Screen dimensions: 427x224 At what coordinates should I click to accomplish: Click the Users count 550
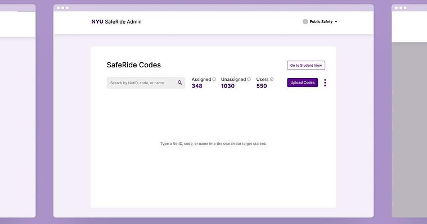point(262,86)
